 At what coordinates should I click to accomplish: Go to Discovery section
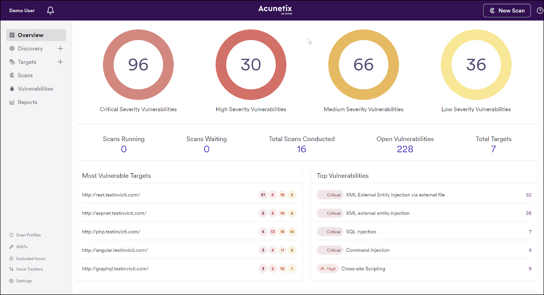tap(30, 48)
